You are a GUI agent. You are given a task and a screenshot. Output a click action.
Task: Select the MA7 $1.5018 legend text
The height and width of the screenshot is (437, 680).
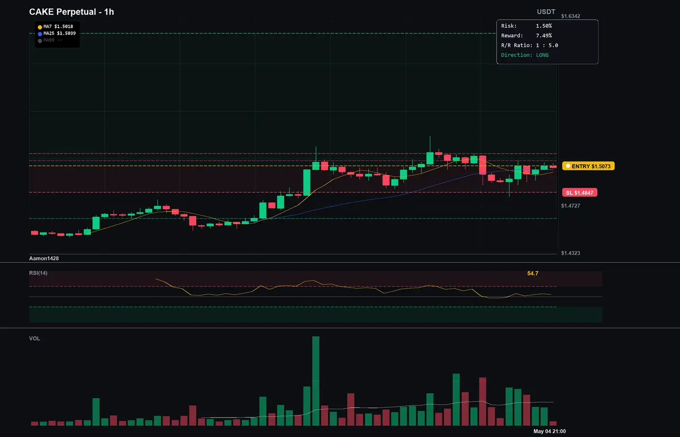58,27
